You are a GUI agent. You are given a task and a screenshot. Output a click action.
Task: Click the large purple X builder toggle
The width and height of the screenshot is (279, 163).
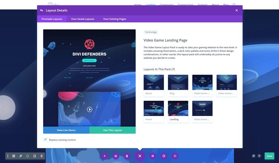click(140, 156)
